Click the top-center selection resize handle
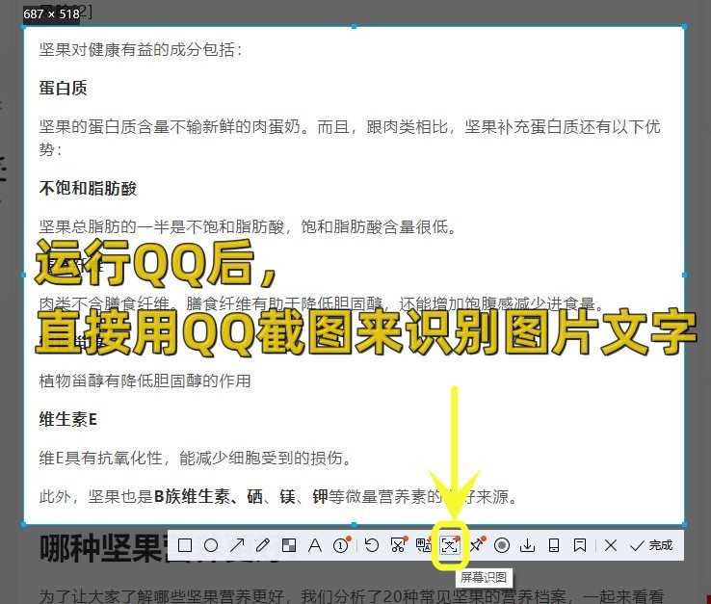711x604 pixels. pyautogui.click(x=355, y=27)
